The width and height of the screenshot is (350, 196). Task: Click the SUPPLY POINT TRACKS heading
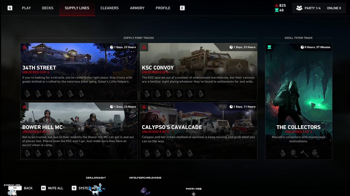click(x=139, y=38)
